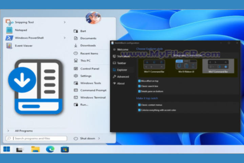Screen dimensions: 244x163
Task: Open Microsoft Store from taskbar
Action: [65, 149]
